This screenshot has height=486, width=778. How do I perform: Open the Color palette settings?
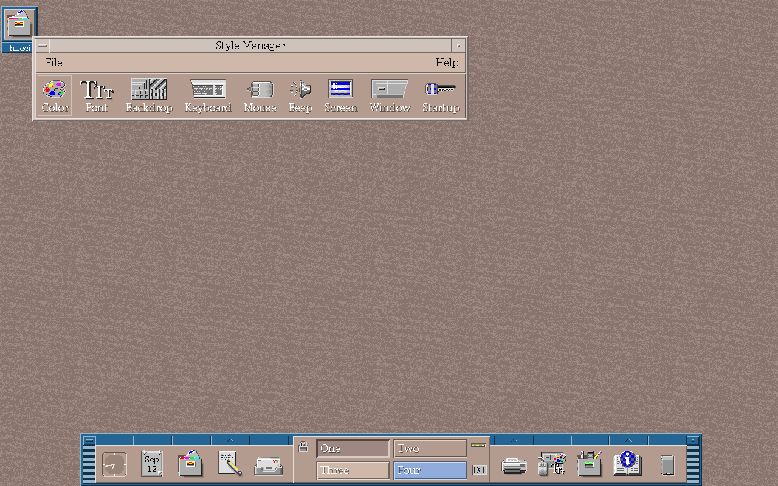55,96
